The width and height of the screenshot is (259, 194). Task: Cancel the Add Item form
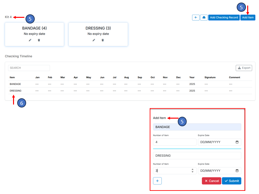pos(212,181)
